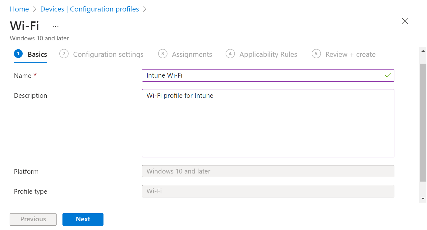Click the step 2 number circle icon
The height and width of the screenshot is (230, 427).
(x=64, y=54)
